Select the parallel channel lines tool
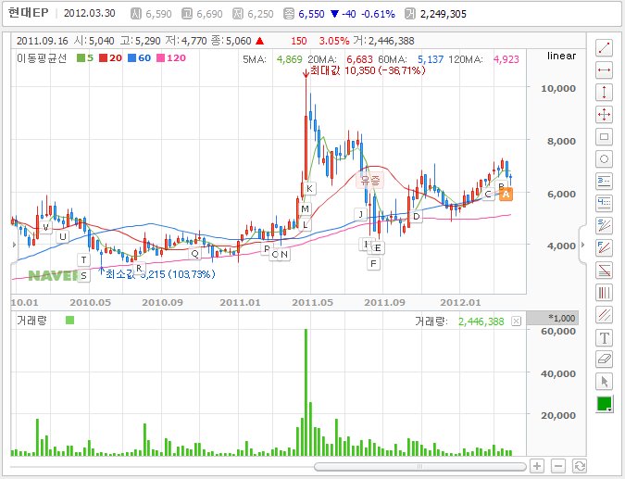Viewport: 625px width, 479px height. coord(605,315)
